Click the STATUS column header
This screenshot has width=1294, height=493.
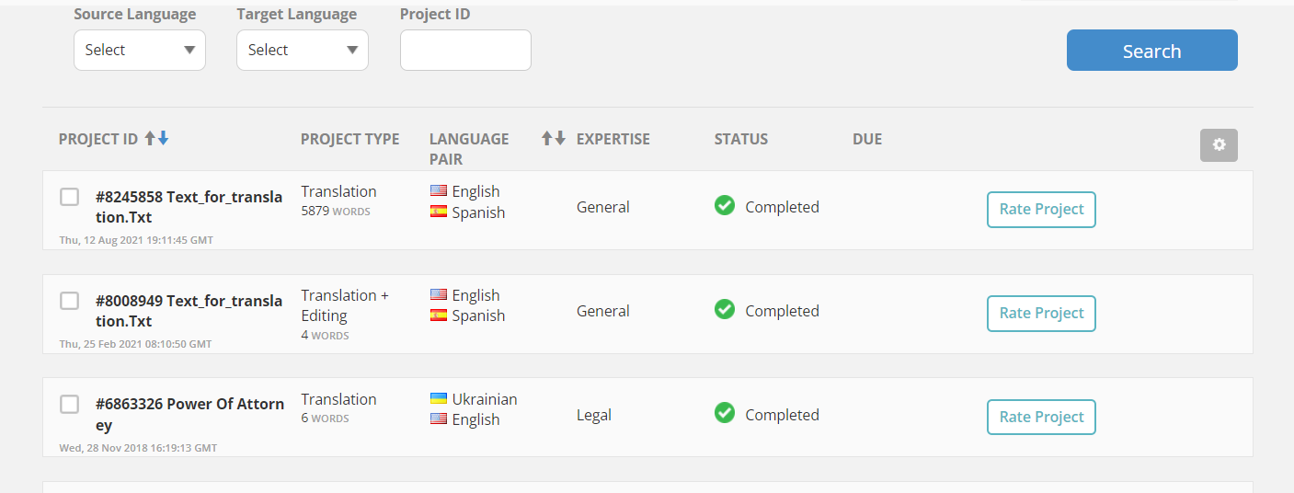[x=740, y=139]
